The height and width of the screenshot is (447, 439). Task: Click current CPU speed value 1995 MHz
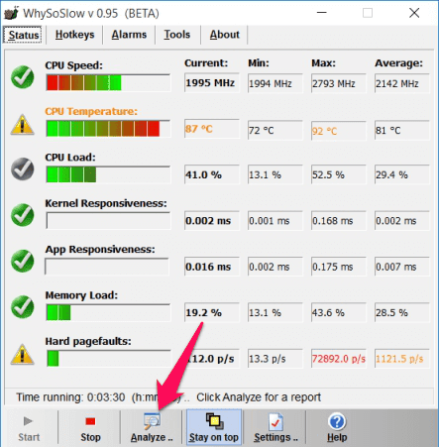(x=211, y=82)
